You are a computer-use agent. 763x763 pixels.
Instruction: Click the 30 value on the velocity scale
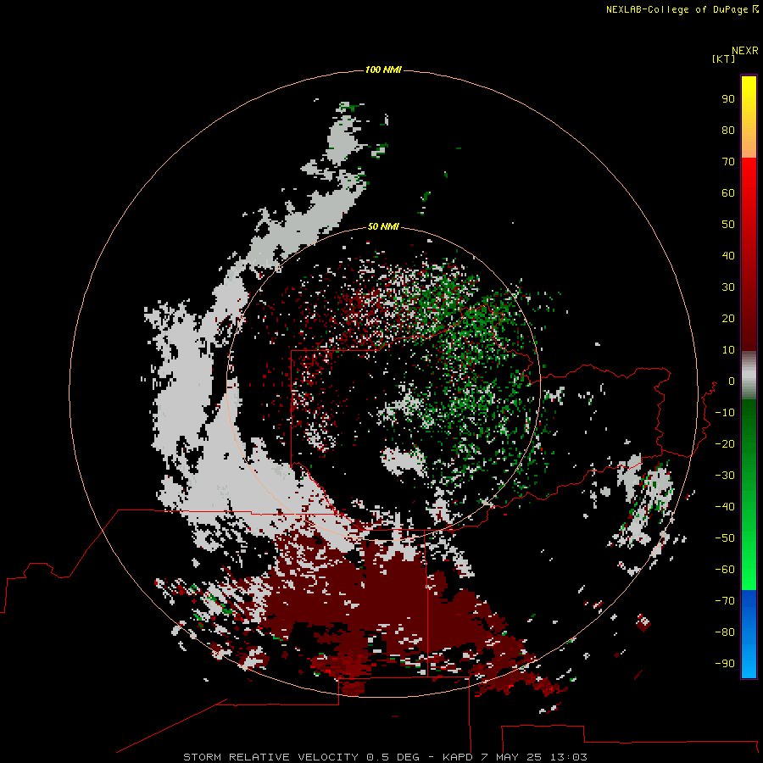728,287
